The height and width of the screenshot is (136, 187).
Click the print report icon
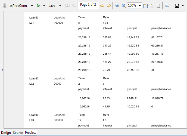[167, 6]
